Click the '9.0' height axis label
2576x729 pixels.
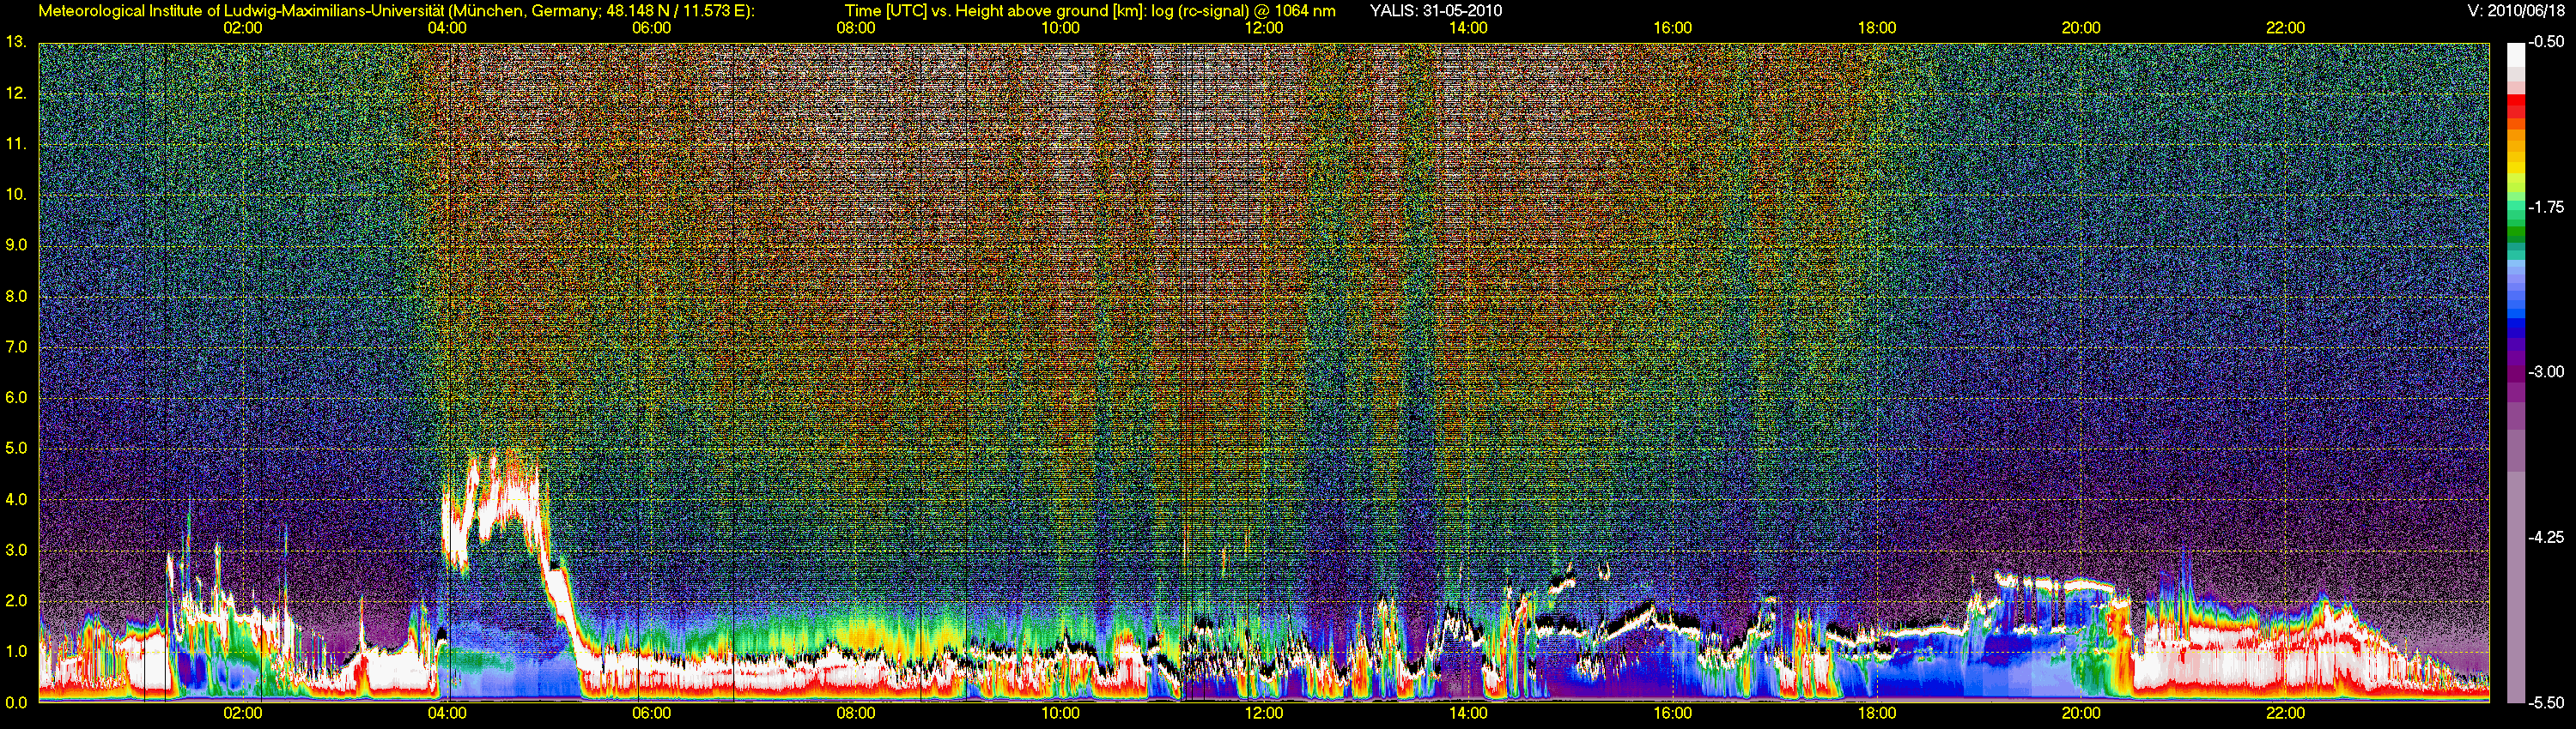click(x=16, y=245)
